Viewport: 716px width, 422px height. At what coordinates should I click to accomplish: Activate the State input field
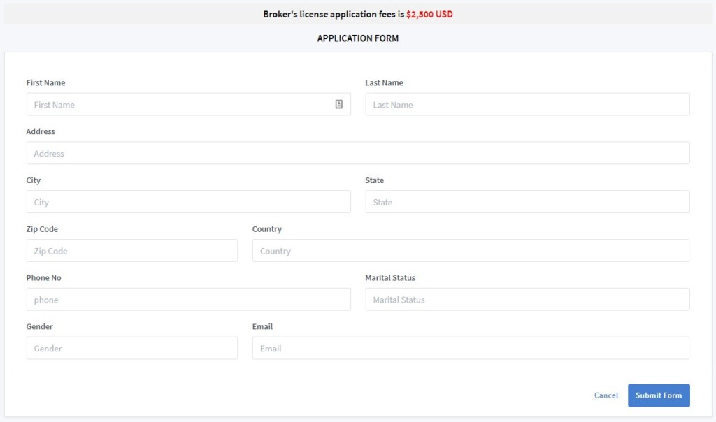tap(527, 202)
